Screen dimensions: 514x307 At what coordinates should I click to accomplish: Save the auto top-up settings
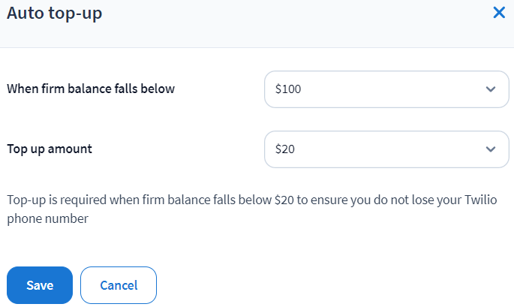click(40, 285)
